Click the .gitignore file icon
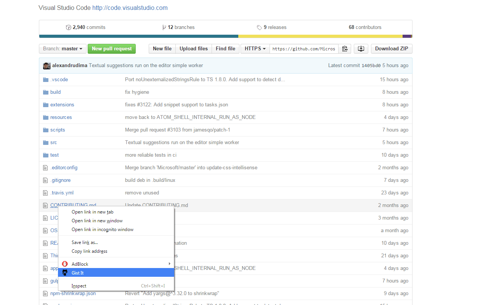488x305 pixels. pyautogui.click(x=45, y=180)
